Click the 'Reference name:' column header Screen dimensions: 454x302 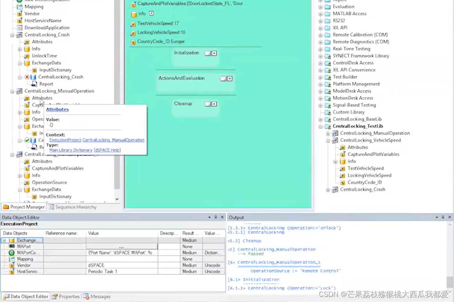[64, 233]
